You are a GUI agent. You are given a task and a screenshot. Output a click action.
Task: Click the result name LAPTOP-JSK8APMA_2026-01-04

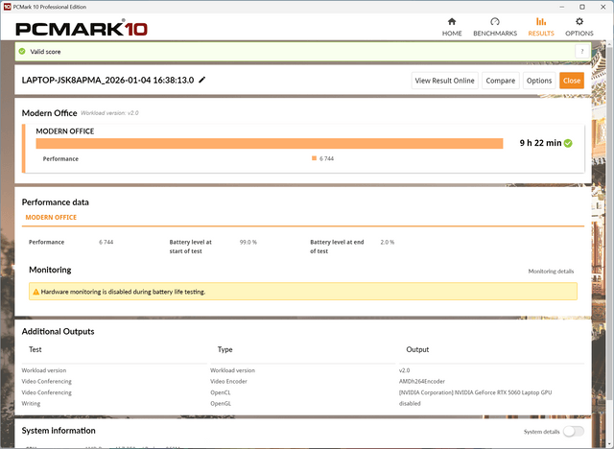pyautogui.click(x=107, y=80)
